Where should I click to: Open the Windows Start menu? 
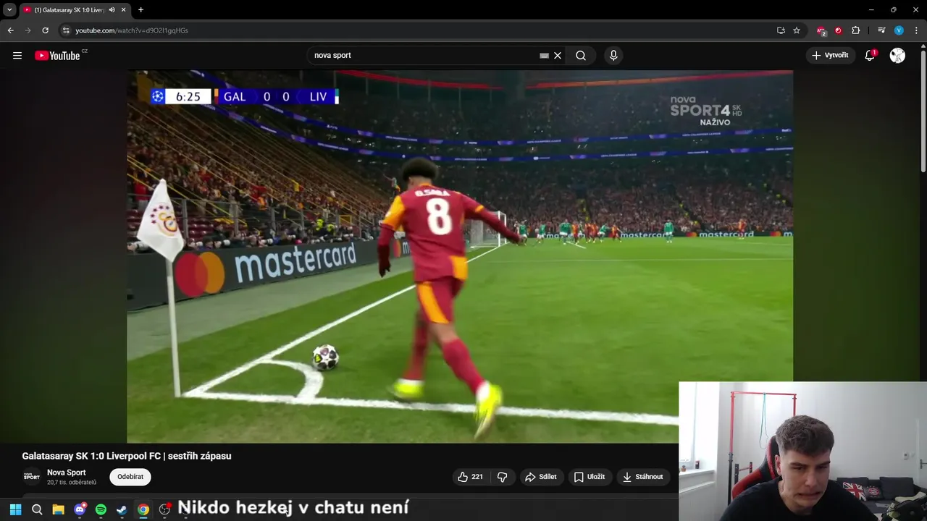pos(15,509)
